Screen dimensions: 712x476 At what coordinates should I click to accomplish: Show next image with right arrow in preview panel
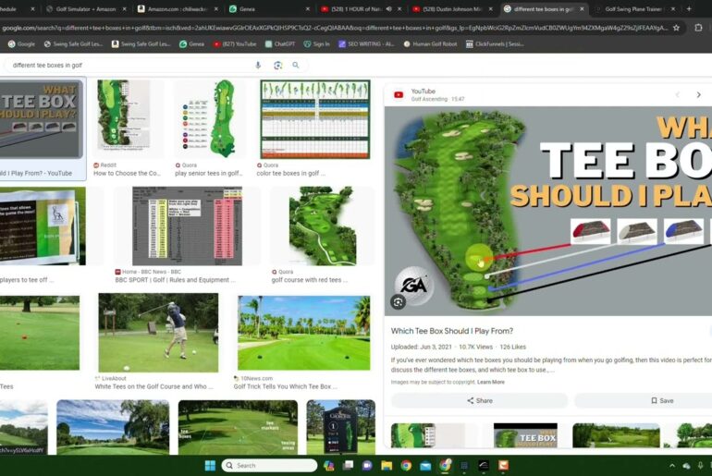click(698, 94)
